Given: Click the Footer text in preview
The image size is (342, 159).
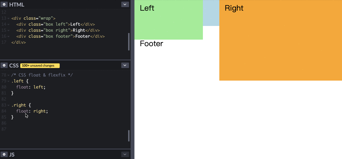Looking at the screenshot, I should click(151, 44).
